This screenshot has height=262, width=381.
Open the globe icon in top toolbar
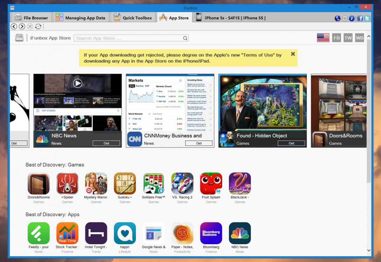[338, 18]
